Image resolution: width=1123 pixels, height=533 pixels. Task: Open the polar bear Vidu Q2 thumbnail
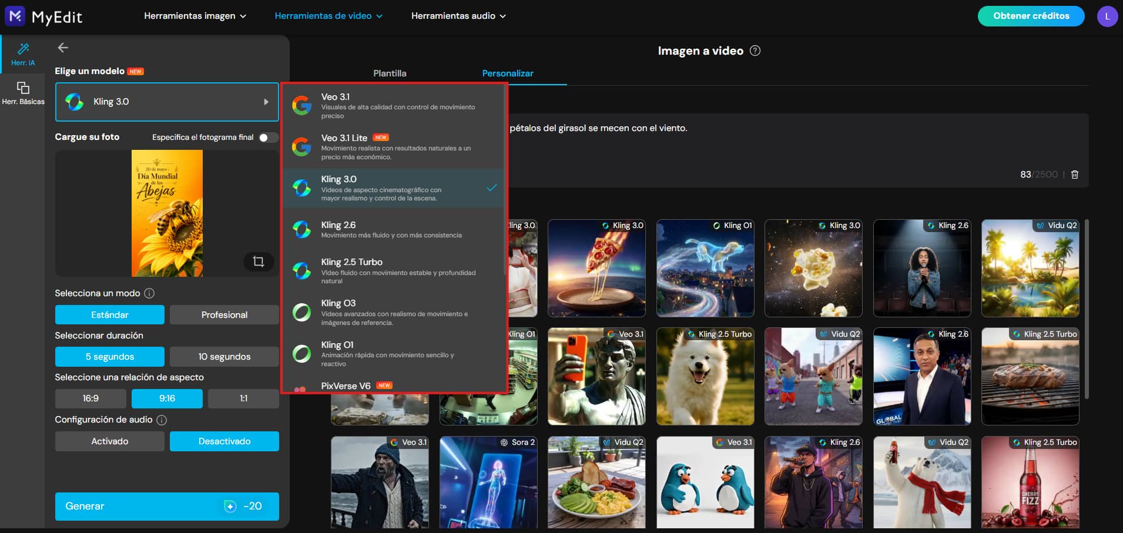(x=922, y=482)
